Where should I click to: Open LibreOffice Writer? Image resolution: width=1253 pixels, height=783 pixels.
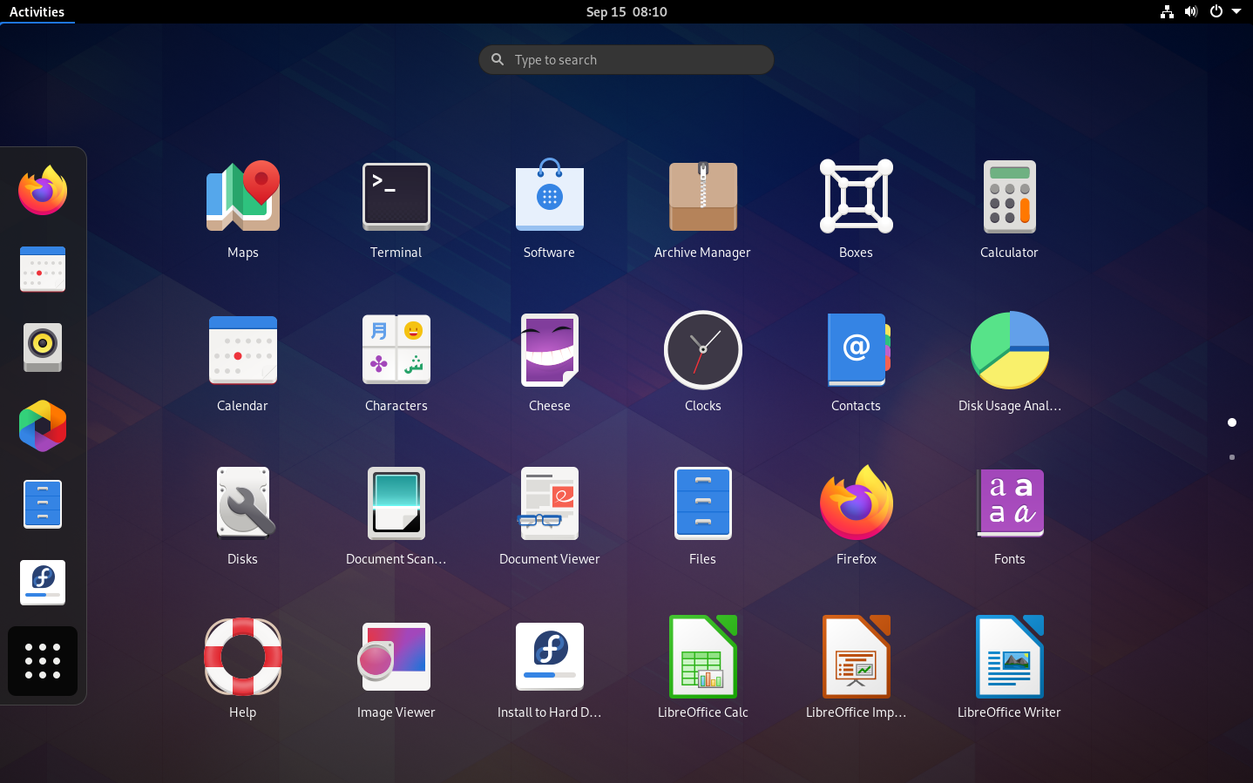click(1009, 656)
